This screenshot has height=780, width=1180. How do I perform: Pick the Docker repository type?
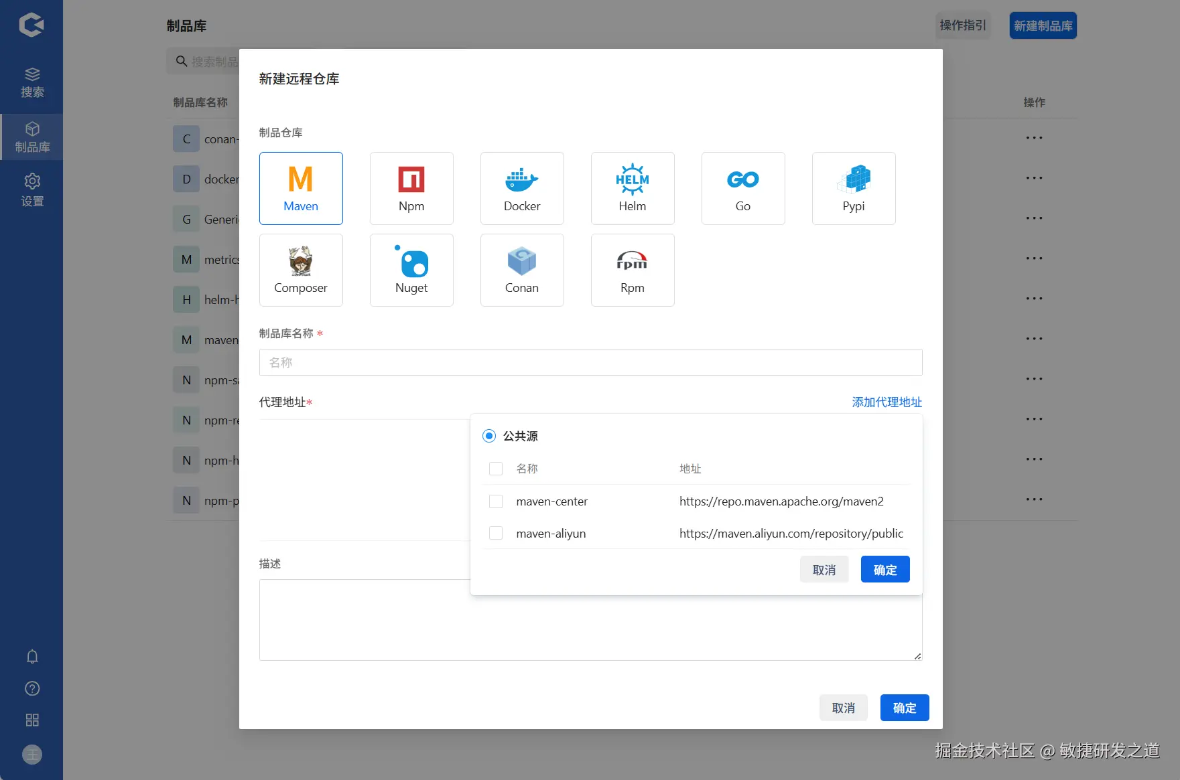(x=522, y=188)
